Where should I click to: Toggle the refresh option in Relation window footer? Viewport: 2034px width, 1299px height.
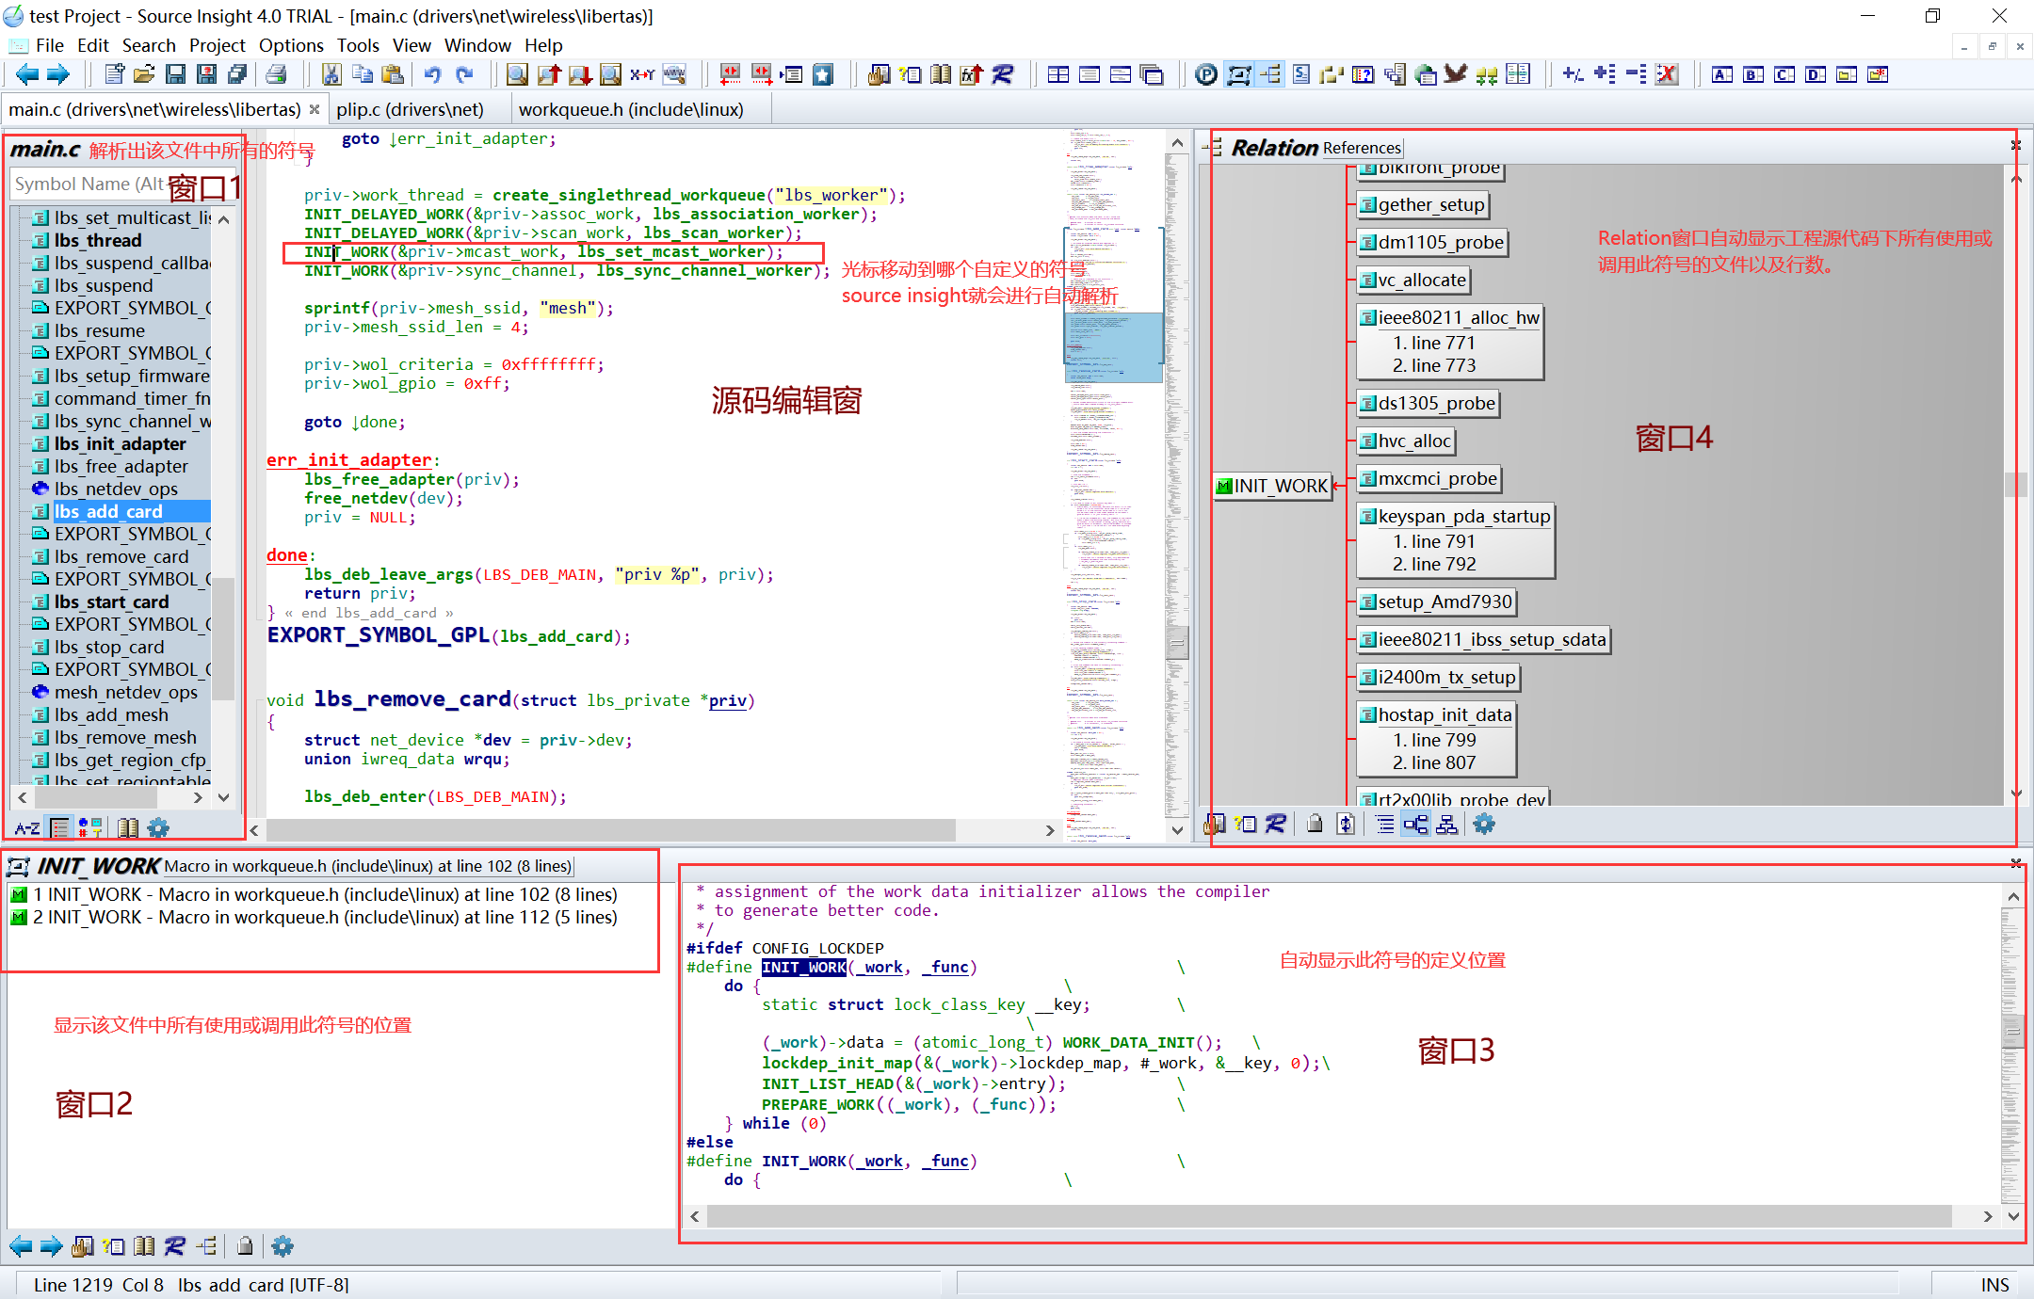coord(1346,824)
